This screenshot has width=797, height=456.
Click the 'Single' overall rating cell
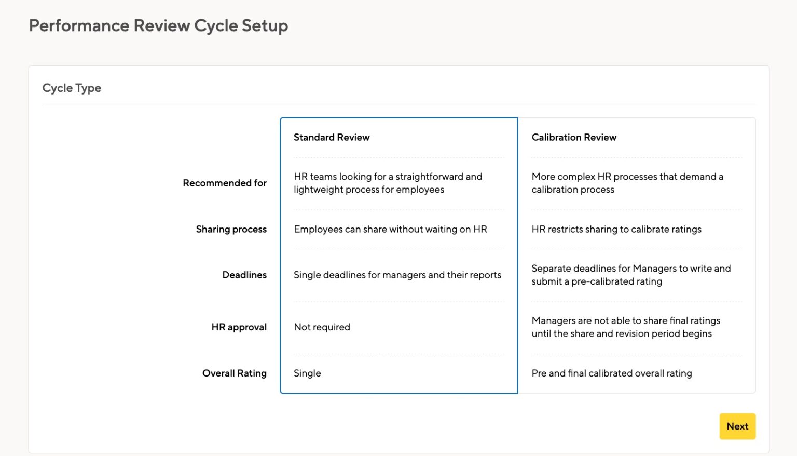[x=307, y=373]
